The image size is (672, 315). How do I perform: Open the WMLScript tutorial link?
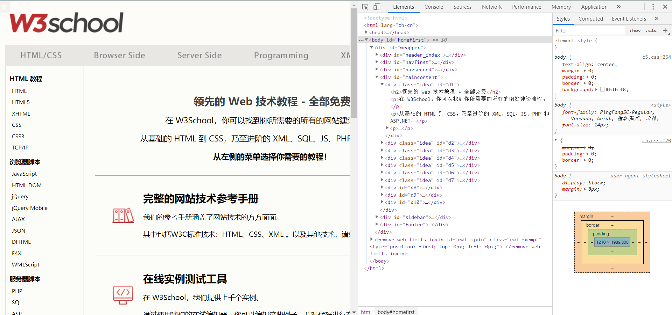pos(26,264)
